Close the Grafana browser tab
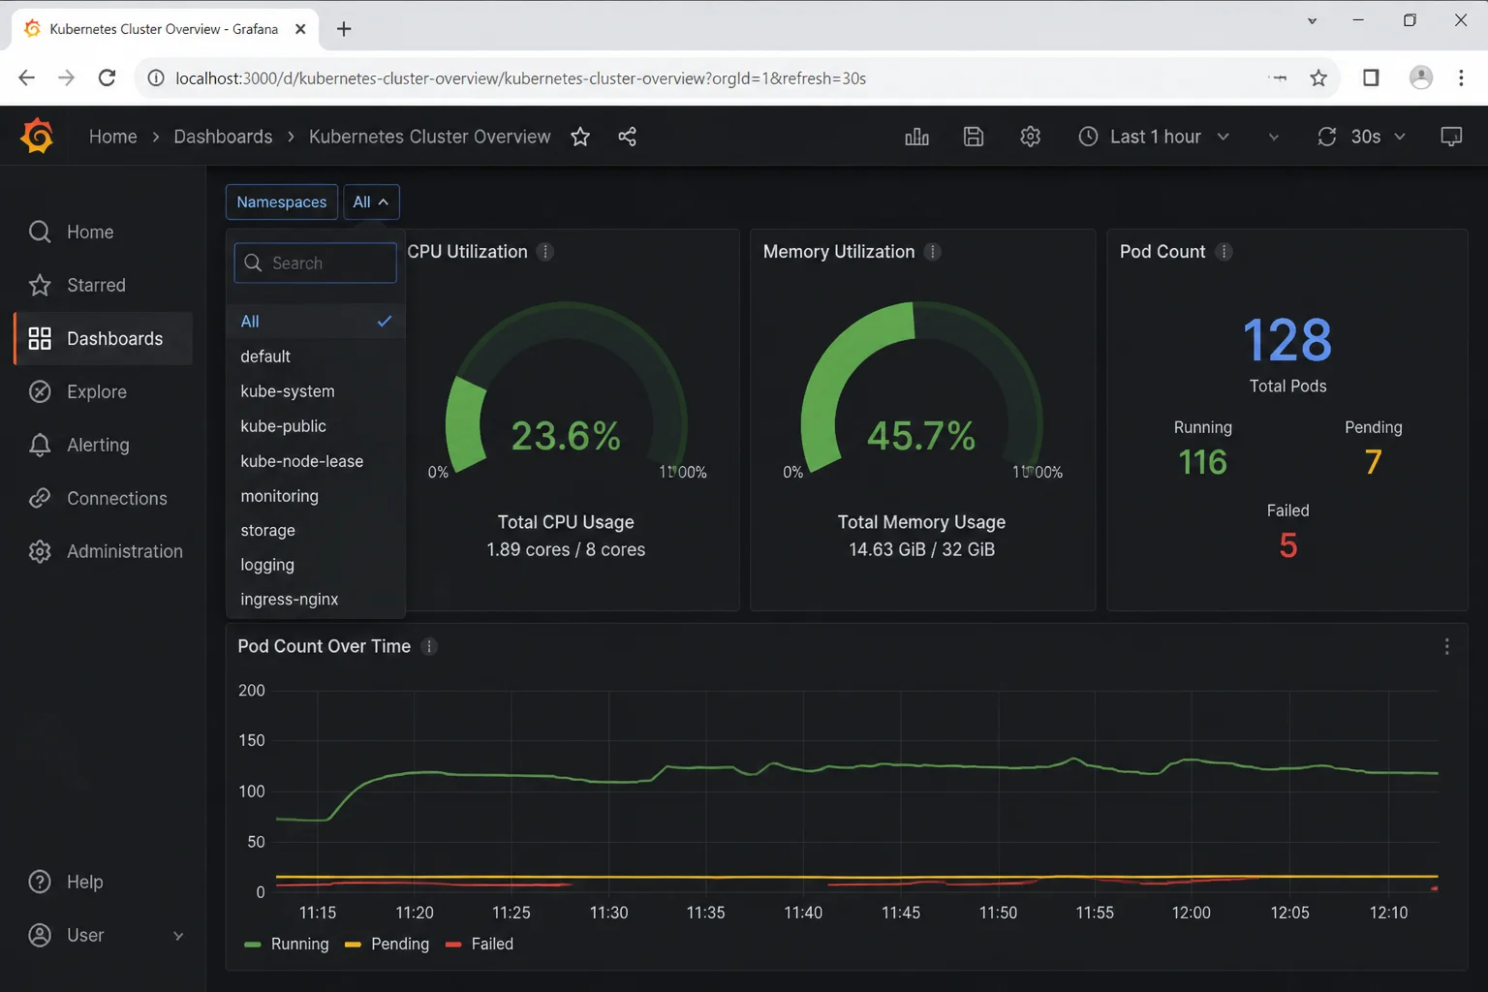The width and height of the screenshot is (1488, 992). click(x=300, y=29)
